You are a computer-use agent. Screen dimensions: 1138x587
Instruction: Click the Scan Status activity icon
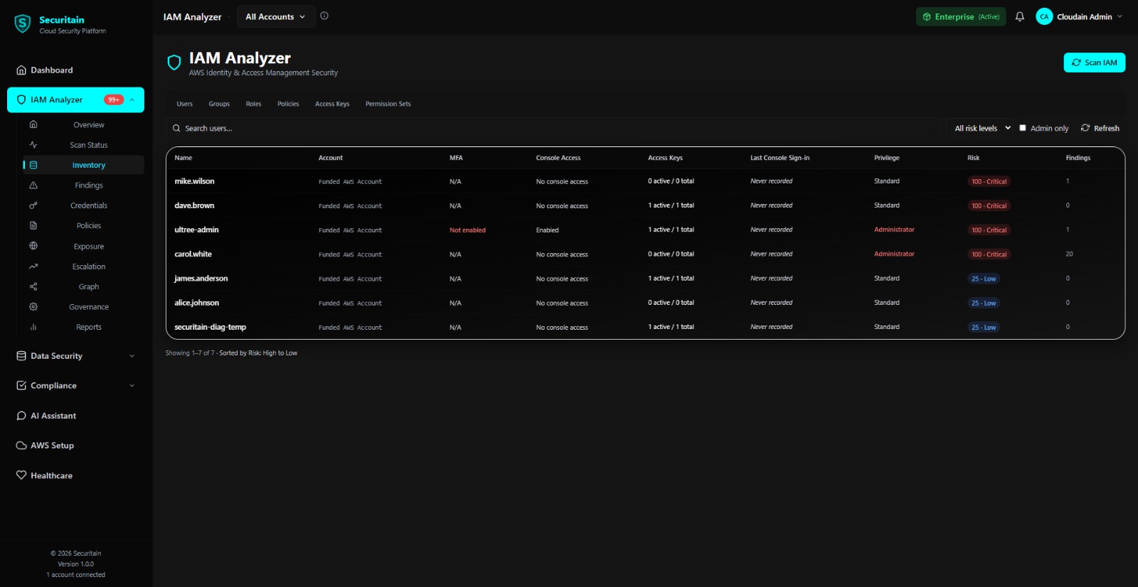click(33, 144)
